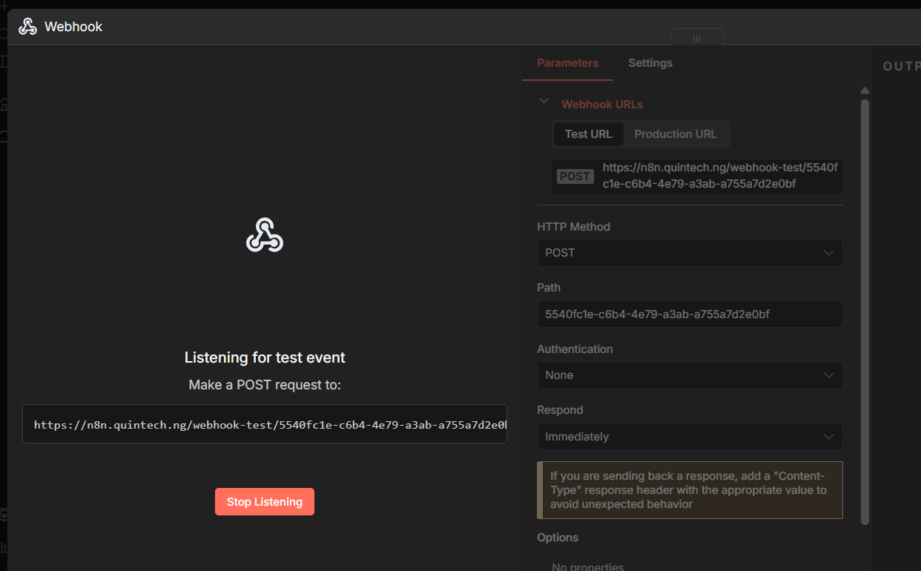This screenshot has height=571, width=921.
Task: Click the large webhook icon above the listening text
Action: [x=265, y=234]
